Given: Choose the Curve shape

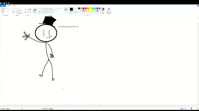Looking at the screenshot, I should (41, 9).
